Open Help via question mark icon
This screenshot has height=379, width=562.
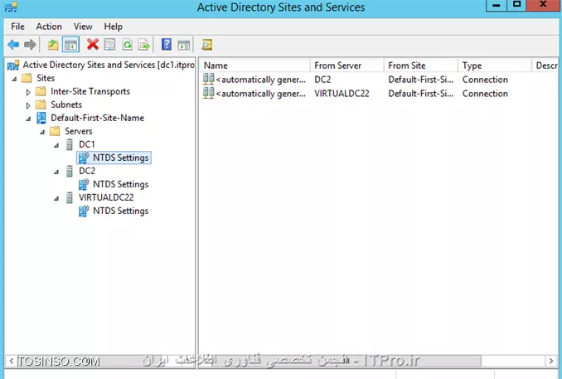pos(167,45)
